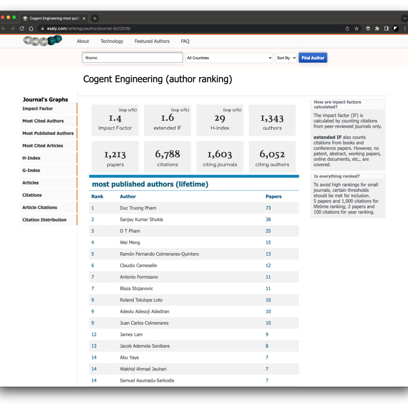
Task: Open the All Countries dropdown
Action: [x=229, y=58]
